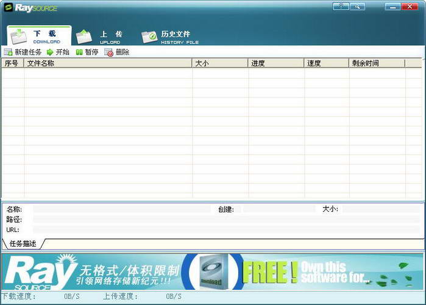
Task: Open the History File (历史文件) tab
Action: [170, 37]
